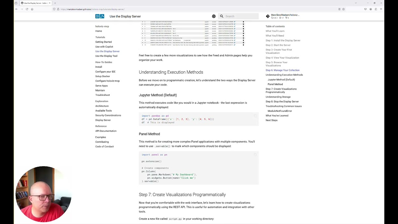398x224 pixels.
Task: Focus the documentation Search field
Action: (x=238, y=16)
